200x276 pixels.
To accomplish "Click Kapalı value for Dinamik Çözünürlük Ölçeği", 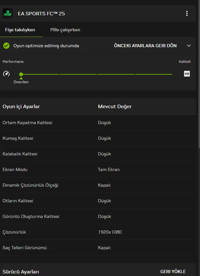I will [104, 185].
